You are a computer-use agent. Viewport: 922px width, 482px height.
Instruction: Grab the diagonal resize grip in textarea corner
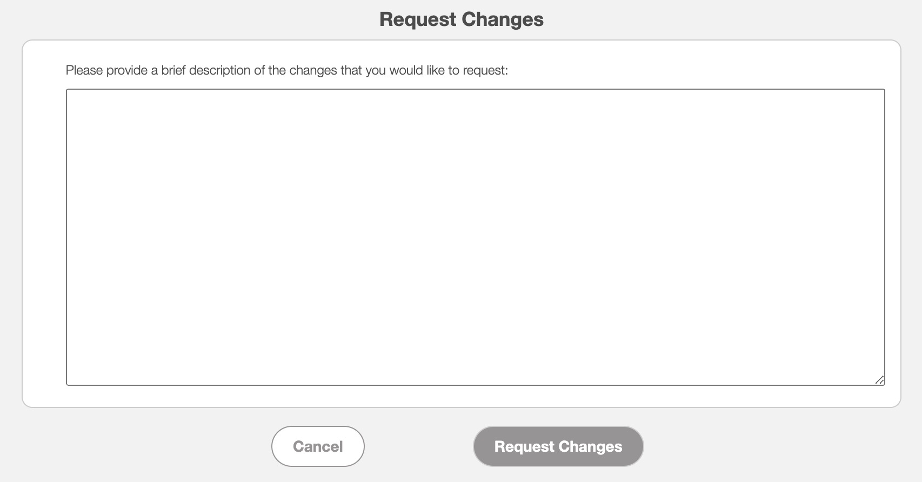coord(879,380)
